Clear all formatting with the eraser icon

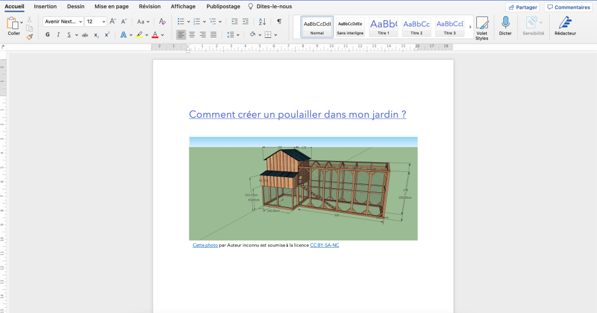pyautogui.click(x=163, y=22)
